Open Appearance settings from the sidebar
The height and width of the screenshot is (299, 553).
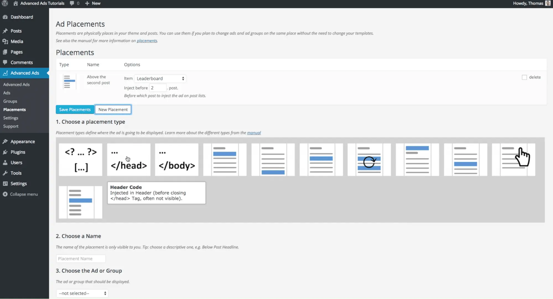[22, 141]
